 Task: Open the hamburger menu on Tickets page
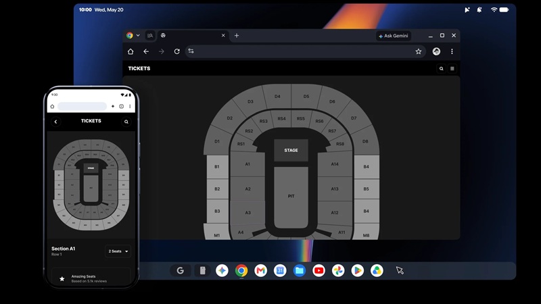(452, 69)
